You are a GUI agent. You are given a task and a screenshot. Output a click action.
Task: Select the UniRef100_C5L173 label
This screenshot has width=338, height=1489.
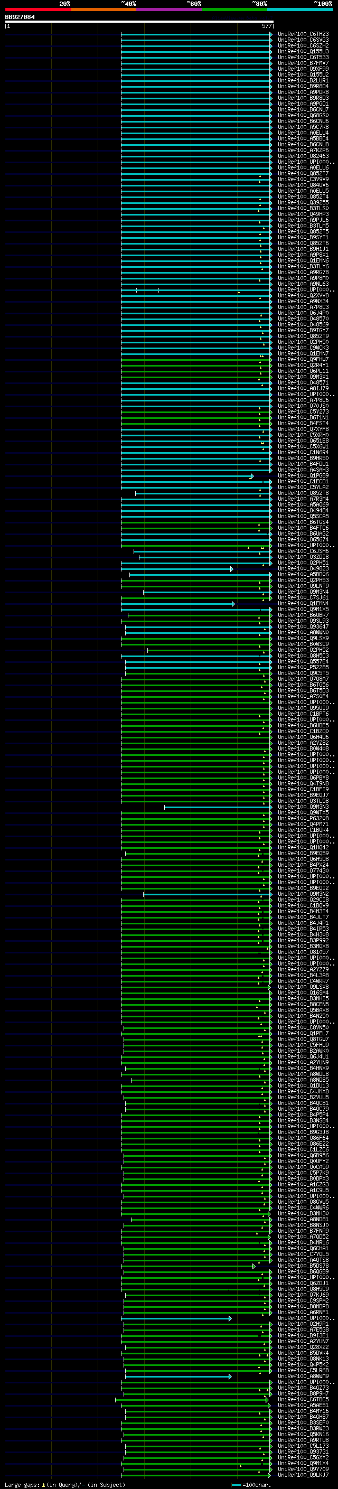303,1446
